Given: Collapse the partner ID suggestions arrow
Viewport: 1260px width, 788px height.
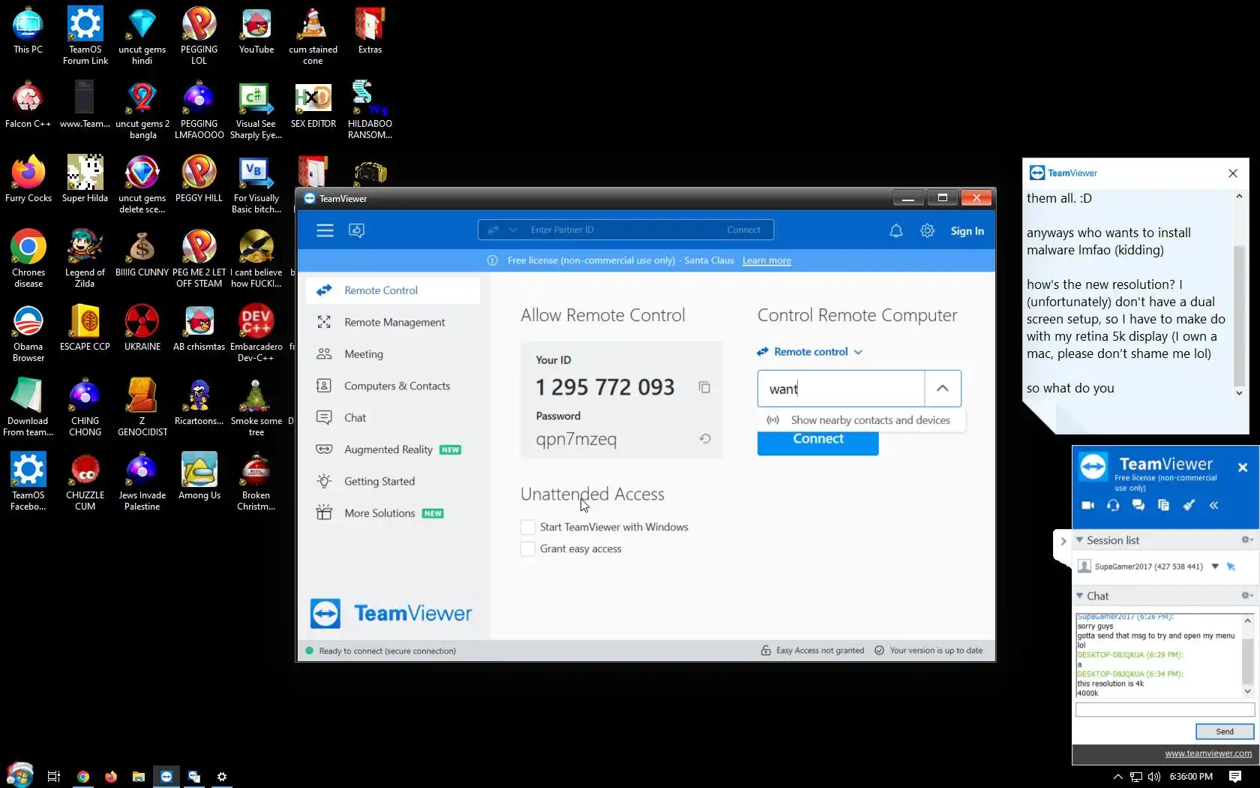Looking at the screenshot, I should (943, 389).
